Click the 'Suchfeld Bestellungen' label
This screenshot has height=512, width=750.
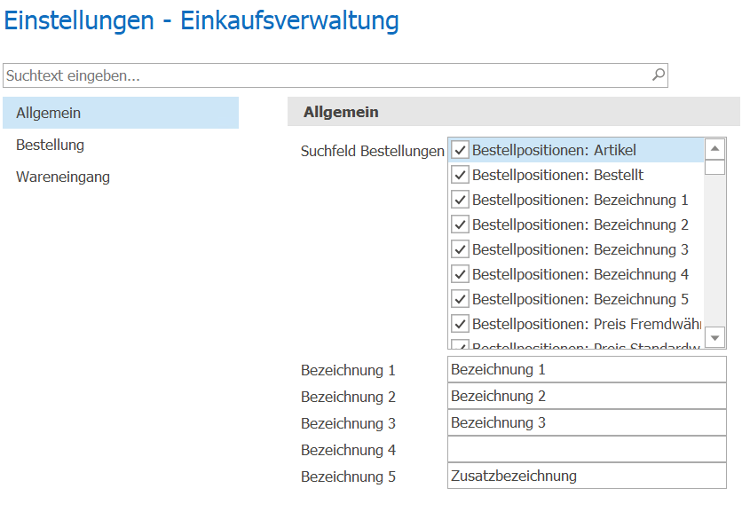click(373, 151)
